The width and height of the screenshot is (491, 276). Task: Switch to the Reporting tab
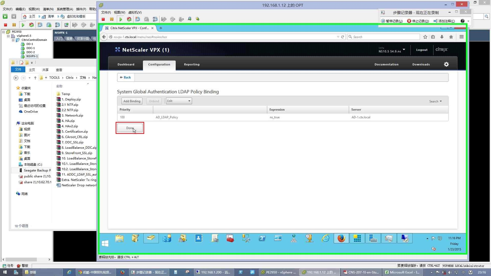tap(192, 64)
